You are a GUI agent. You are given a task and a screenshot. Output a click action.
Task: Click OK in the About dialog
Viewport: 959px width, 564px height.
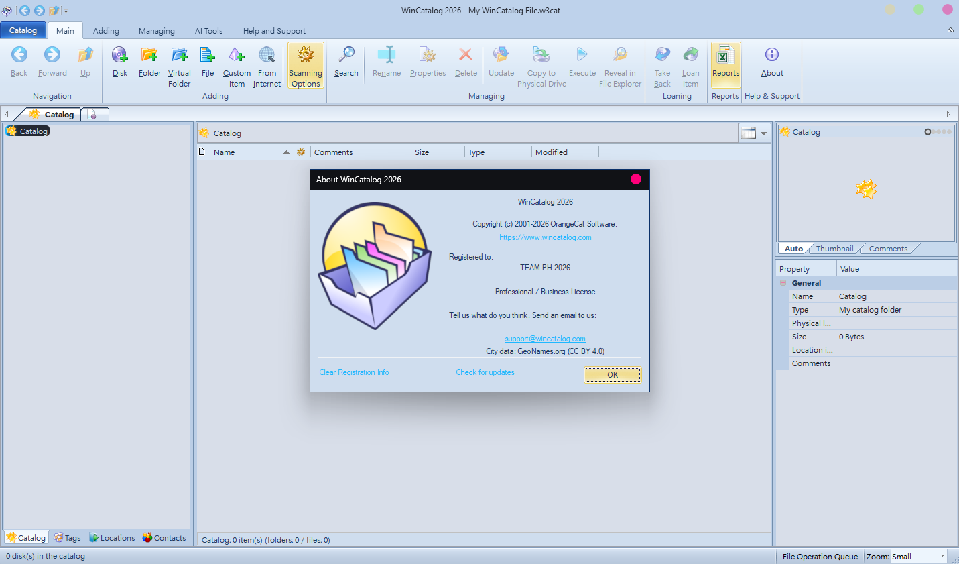[x=613, y=374]
